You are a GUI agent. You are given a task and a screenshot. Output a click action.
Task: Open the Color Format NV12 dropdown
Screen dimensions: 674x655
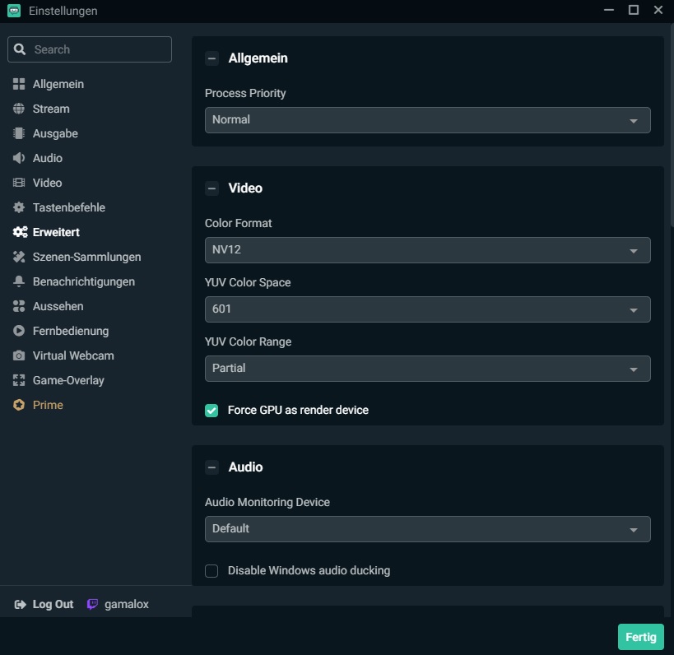pyautogui.click(x=427, y=250)
